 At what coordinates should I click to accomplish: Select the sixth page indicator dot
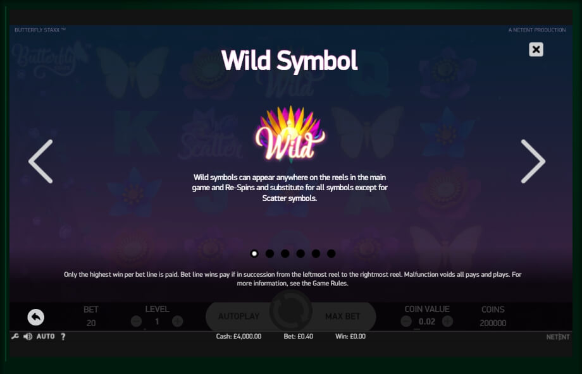331,253
